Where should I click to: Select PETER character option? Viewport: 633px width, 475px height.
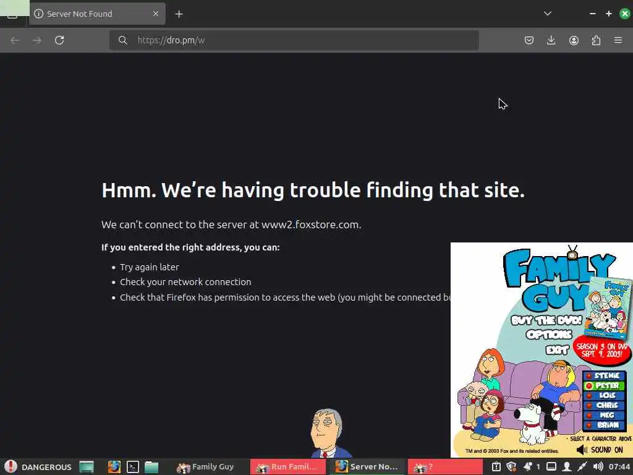(605, 386)
